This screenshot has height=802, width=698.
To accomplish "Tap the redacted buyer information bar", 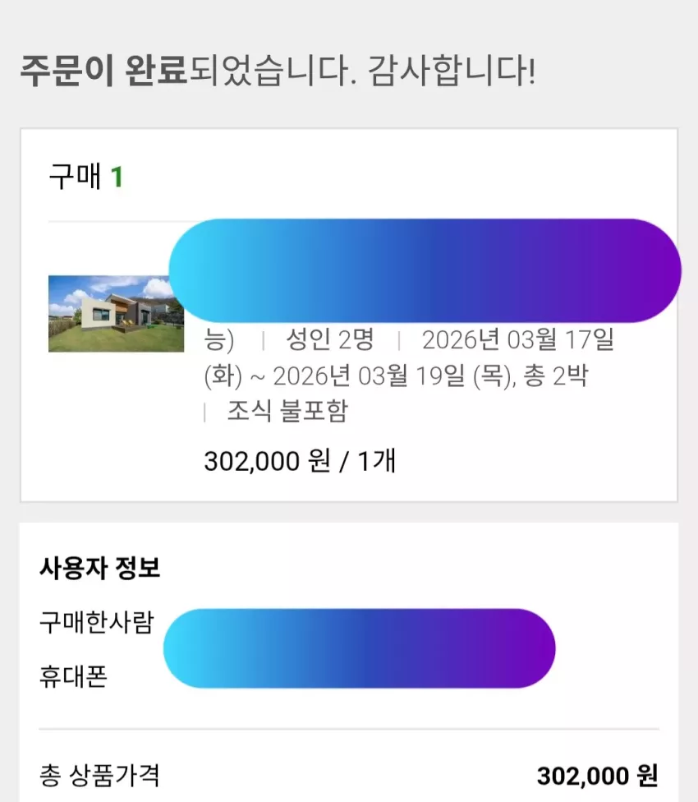I will [x=359, y=648].
